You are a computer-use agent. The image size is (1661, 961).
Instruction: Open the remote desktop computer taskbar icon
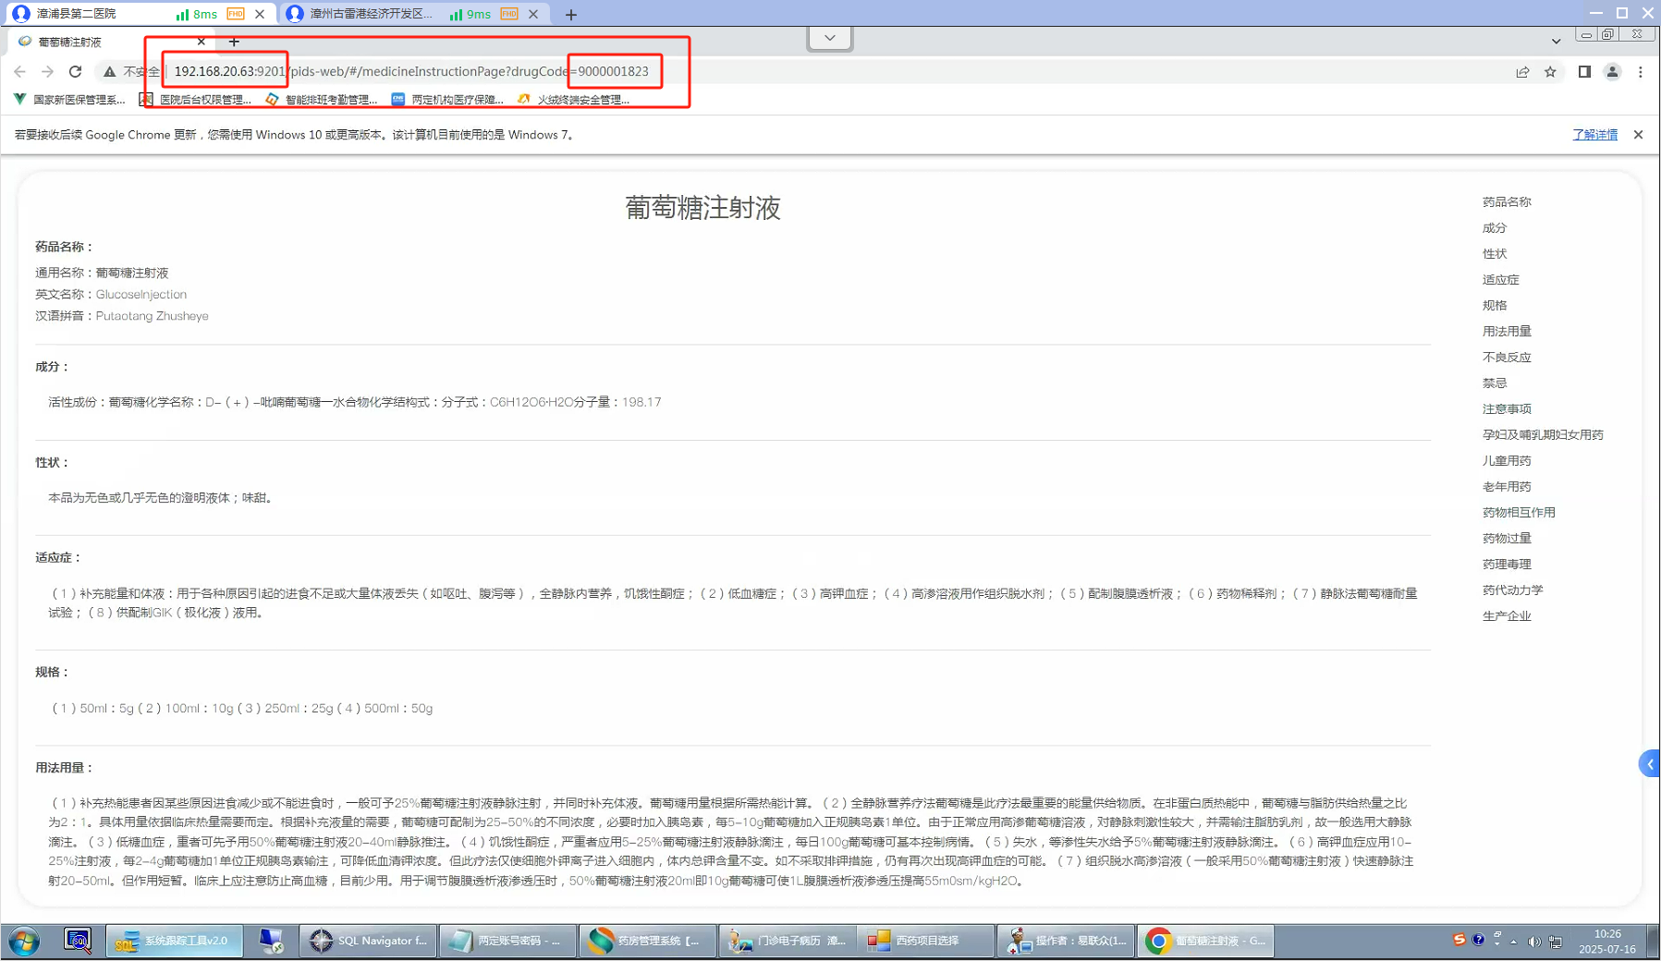(271, 941)
